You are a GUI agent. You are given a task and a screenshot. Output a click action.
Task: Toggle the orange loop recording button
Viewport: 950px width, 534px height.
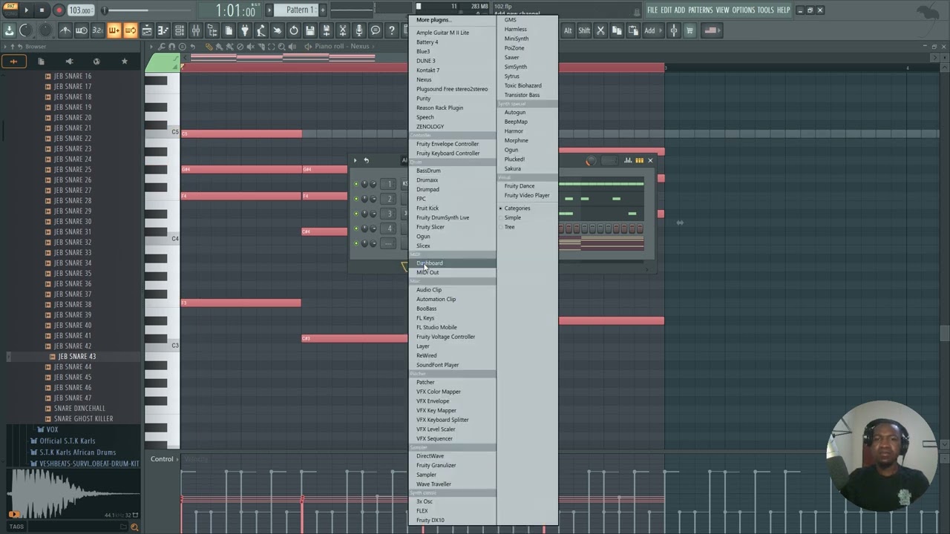(x=130, y=30)
